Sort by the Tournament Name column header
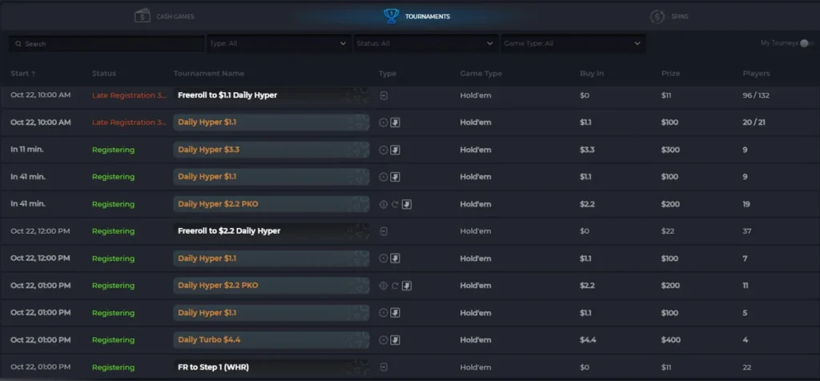The image size is (820, 381). 209,73
